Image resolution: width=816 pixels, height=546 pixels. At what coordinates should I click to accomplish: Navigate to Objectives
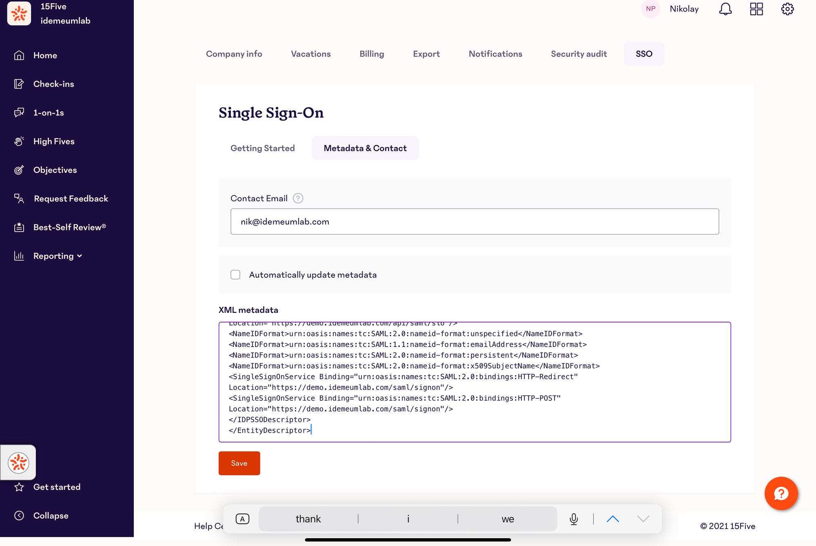55,170
